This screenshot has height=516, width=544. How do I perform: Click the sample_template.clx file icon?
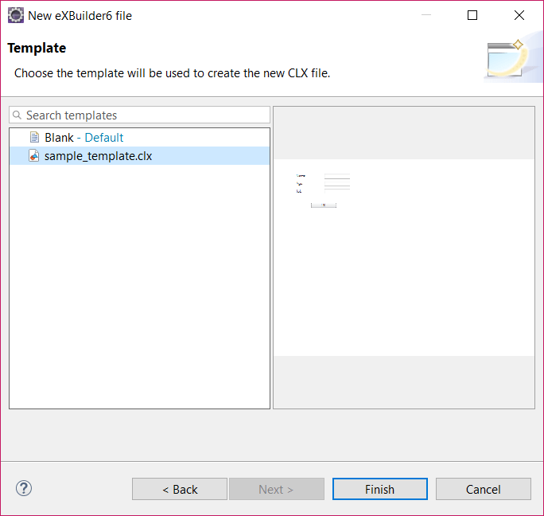click(x=34, y=156)
